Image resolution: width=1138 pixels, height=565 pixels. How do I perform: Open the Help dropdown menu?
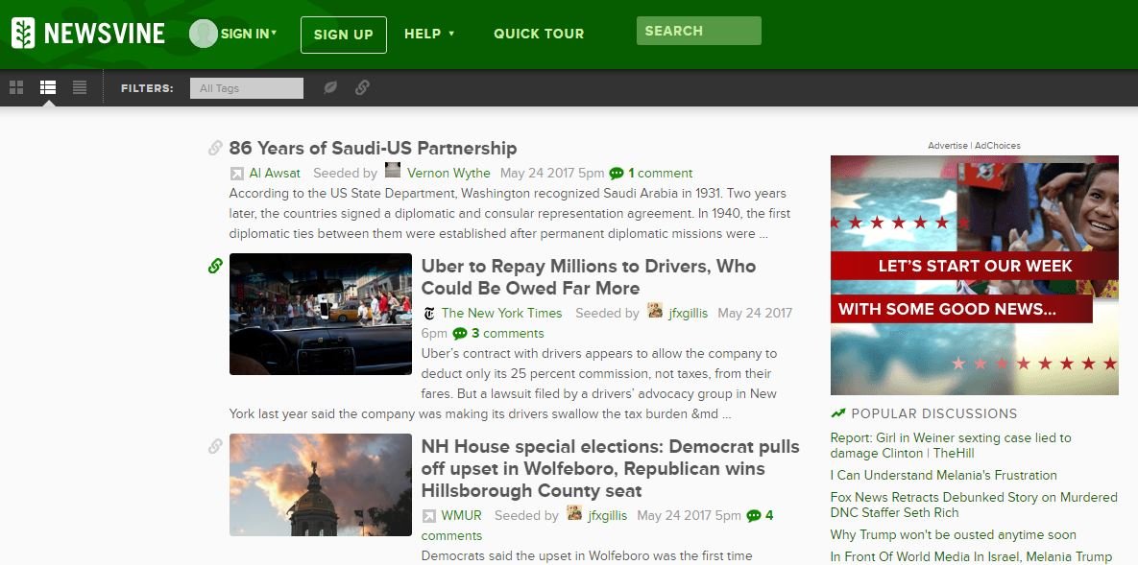click(x=429, y=34)
